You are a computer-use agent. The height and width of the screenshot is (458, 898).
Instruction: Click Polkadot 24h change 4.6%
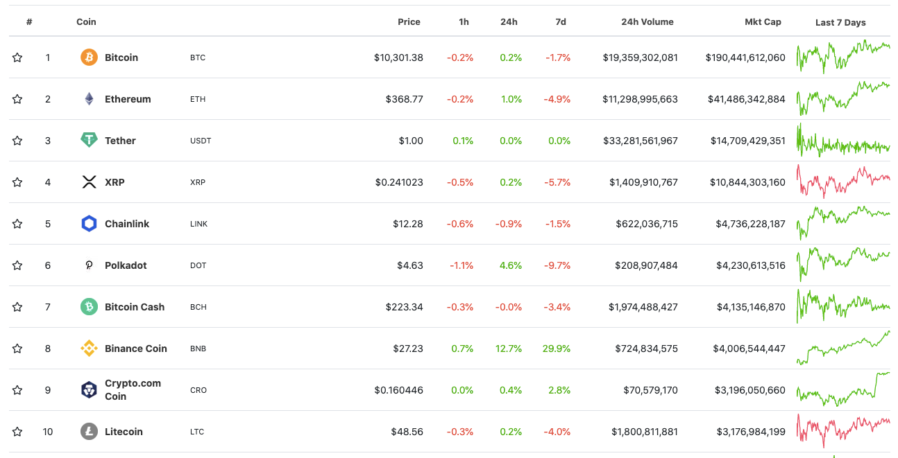(x=511, y=265)
